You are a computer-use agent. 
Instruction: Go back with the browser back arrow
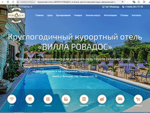[x=3, y=2]
